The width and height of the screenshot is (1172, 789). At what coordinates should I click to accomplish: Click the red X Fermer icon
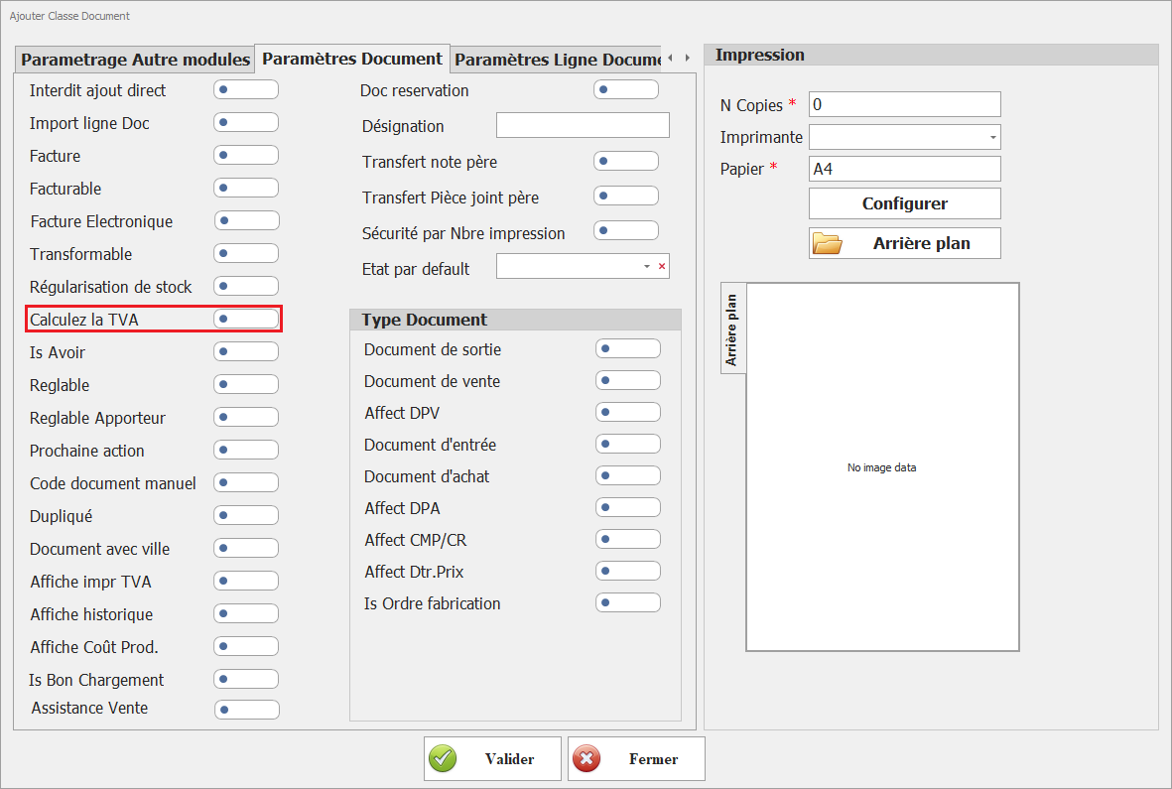pos(586,758)
